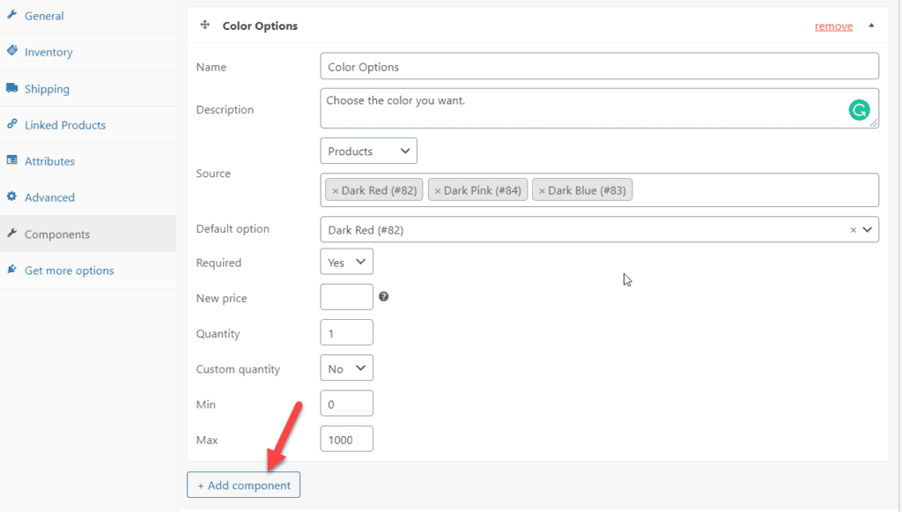Collapse the Color Options section
Viewport: 902px width, 512px height.
click(x=871, y=26)
